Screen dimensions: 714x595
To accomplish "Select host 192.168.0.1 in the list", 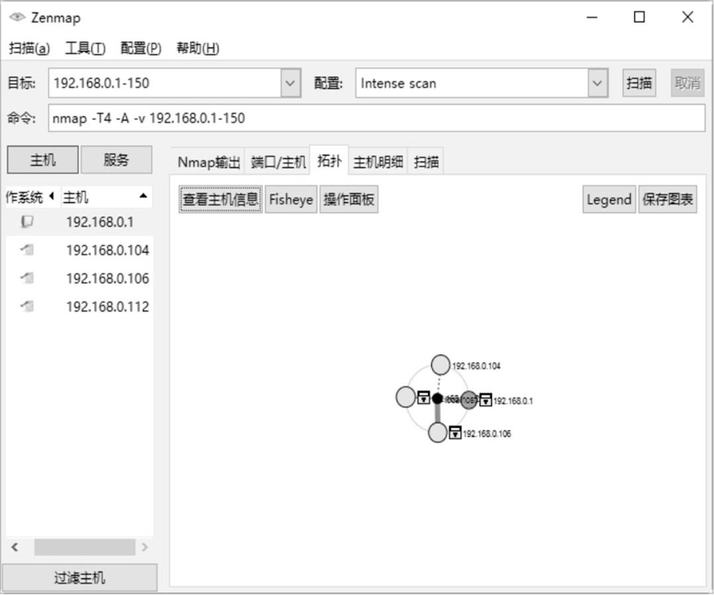I will pos(79,222).
